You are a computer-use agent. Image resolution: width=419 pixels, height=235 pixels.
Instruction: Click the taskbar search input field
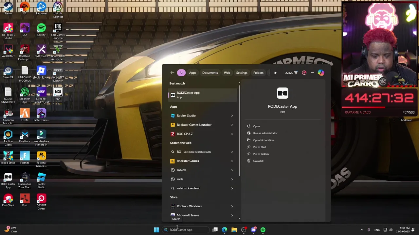[186, 230]
